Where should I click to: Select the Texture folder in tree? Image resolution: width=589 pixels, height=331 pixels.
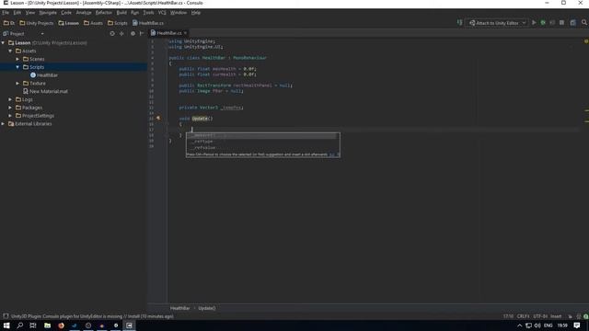click(x=34, y=83)
